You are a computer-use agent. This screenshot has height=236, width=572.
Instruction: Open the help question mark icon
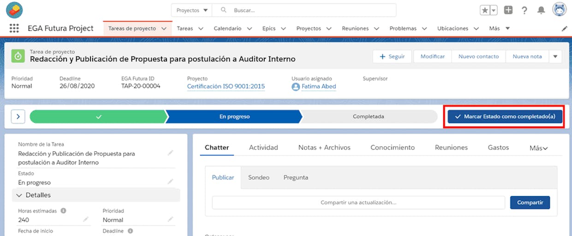[x=524, y=10]
